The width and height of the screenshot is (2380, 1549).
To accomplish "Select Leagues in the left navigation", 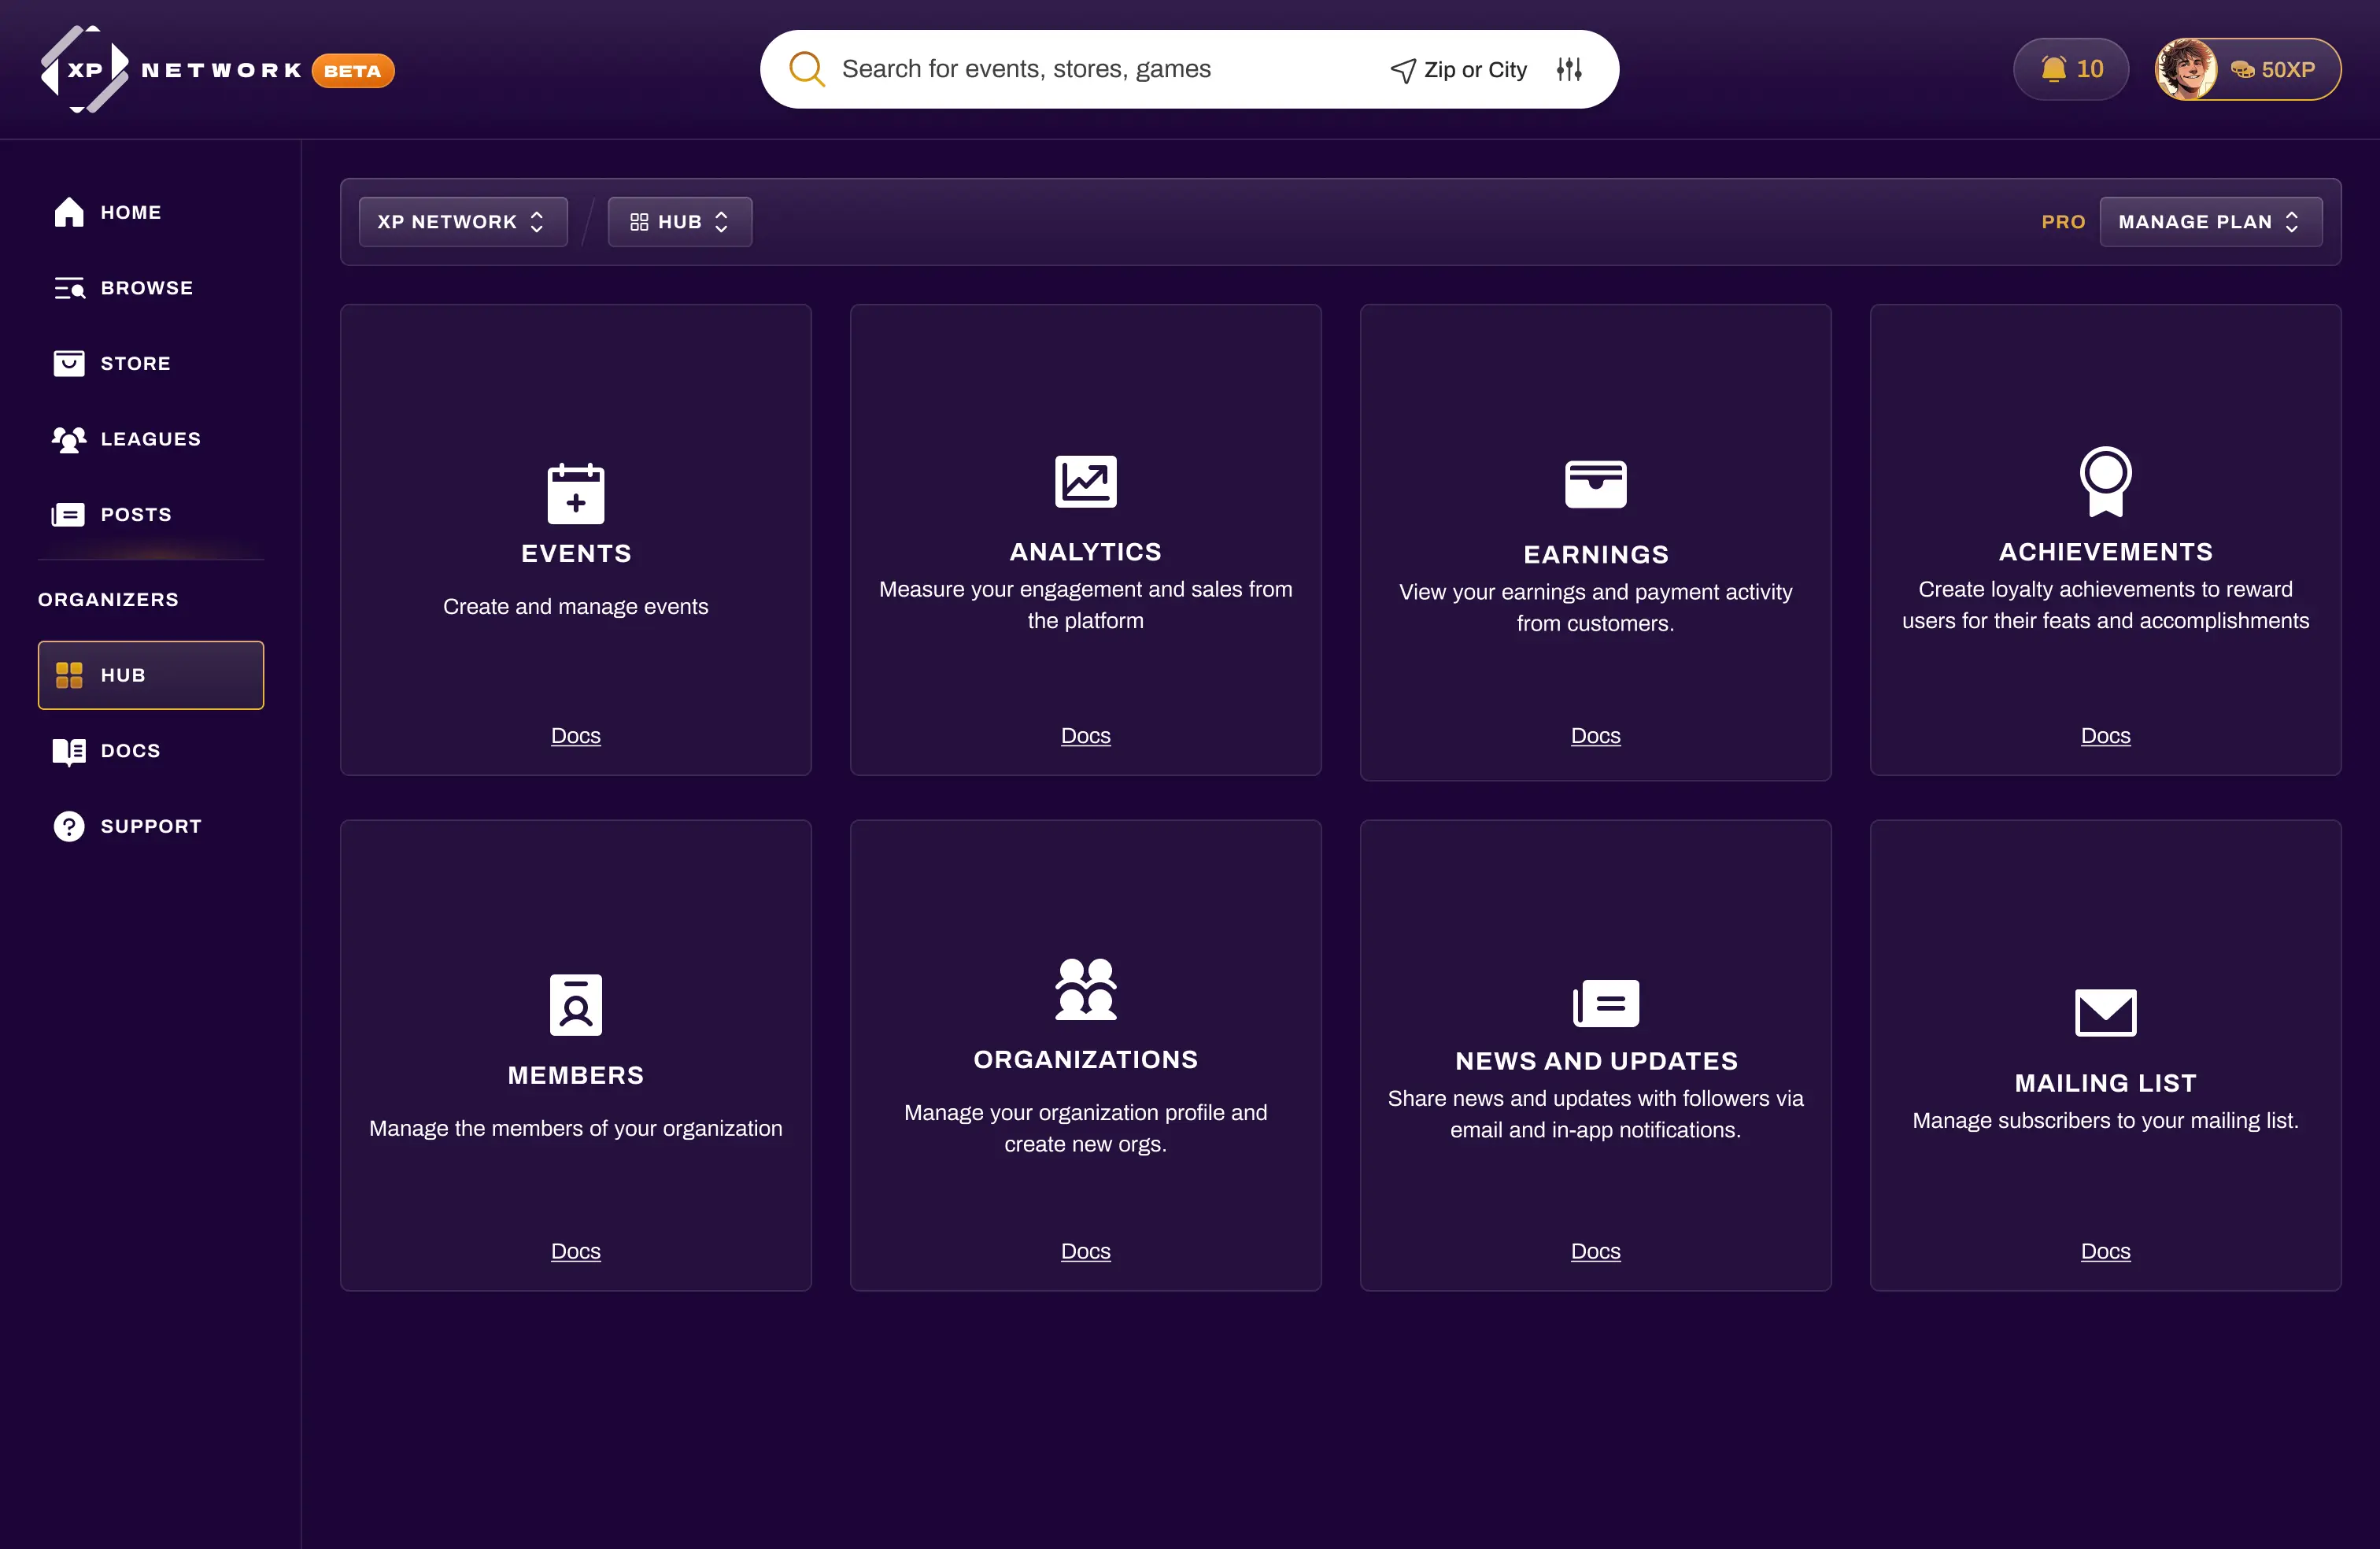I will (150, 439).
